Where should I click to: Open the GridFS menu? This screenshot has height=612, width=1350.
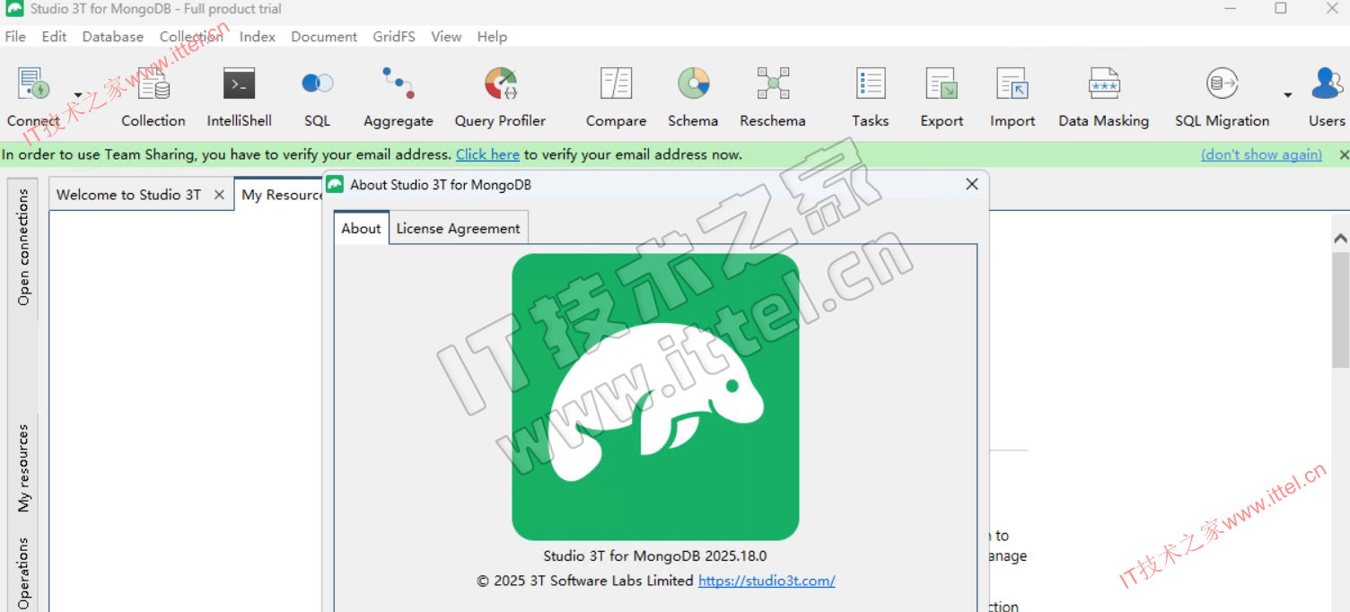[x=394, y=37]
